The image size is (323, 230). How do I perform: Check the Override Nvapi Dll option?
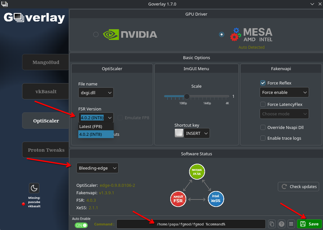tap(263, 127)
